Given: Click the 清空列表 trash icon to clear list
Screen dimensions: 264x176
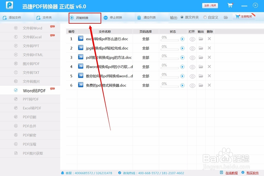Looking at the screenshot, I should click(x=139, y=18).
